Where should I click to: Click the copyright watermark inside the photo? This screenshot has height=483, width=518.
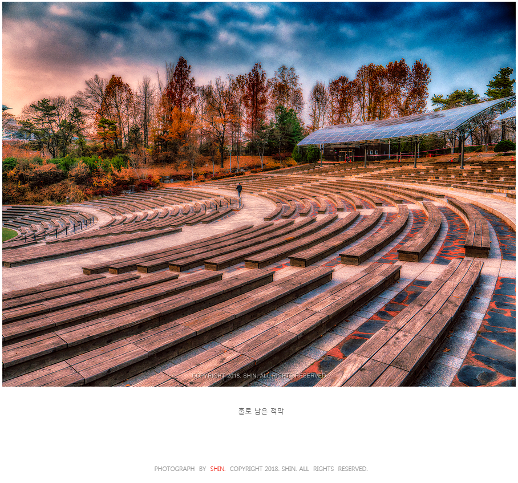(259, 376)
